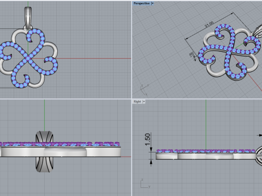
Task: Select the 21.00 dimension text
Action: coord(209,24)
